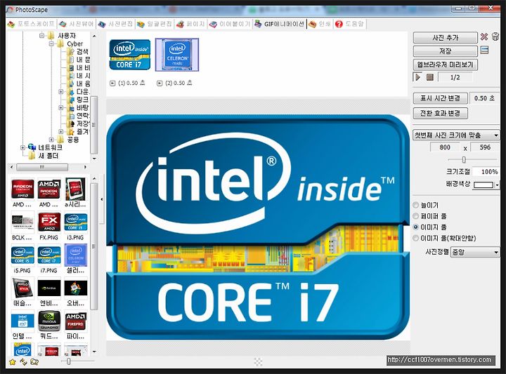
Task: Open the 첫번째 사진 크기에 맞춤 dropdown
Action: pyautogui.click(x=456, y=135)
